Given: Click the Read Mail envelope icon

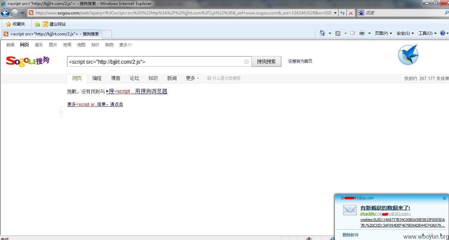Looking at the screenshot, I should 353,33.
